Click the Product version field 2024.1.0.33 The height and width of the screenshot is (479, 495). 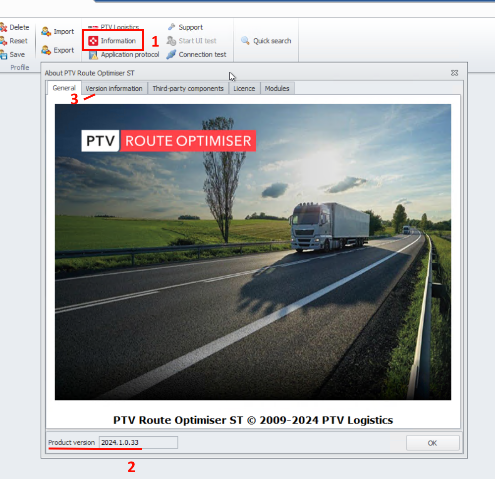click(138, 442)
